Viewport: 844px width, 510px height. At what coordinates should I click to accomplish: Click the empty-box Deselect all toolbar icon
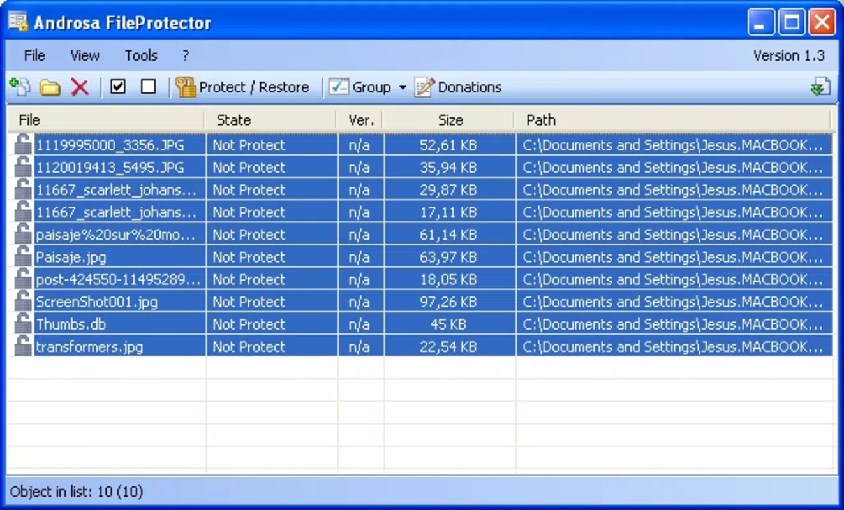(148, 86)
